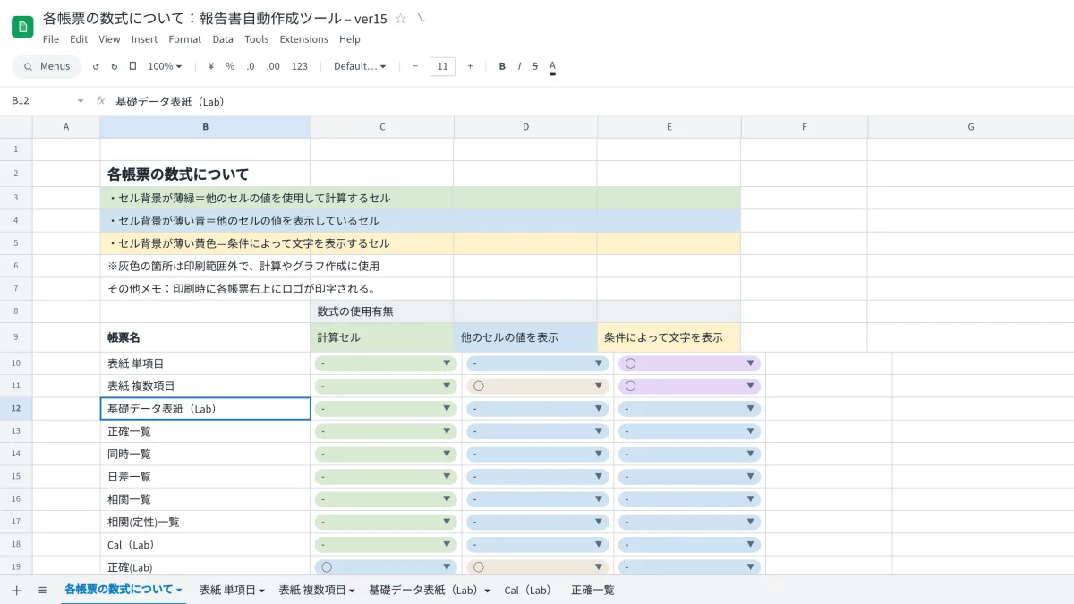Image resolution: width=1074 pixels, height=604 pixels.
Task: Open the 各帳票の数式について tab menu arrow
Action: tap(179, 590)
